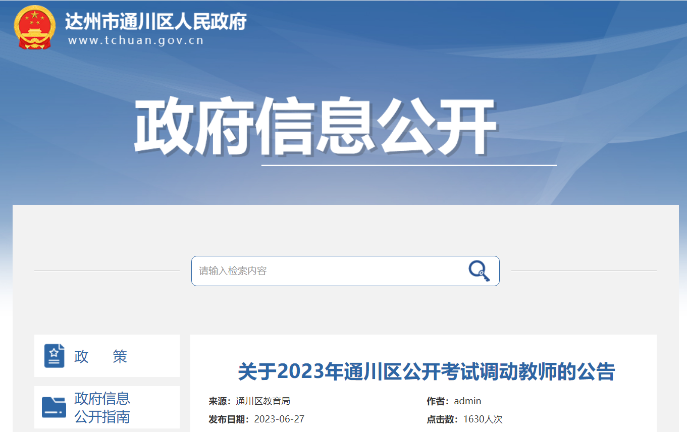This screenshot has width=687, height=432.
Task: Click the source text 通川区教育局
Action: tap(263, 401)
